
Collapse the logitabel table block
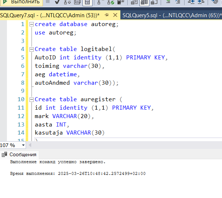(x=31, y=49)
